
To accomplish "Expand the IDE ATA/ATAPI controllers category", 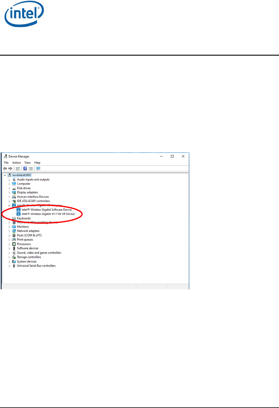I will click(9, 201).
